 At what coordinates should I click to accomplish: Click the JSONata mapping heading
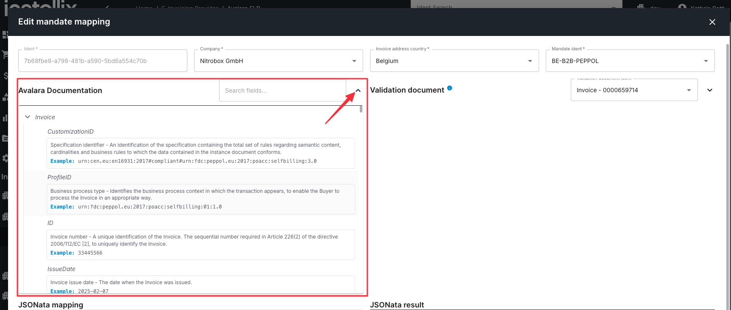tap(51, 305)
